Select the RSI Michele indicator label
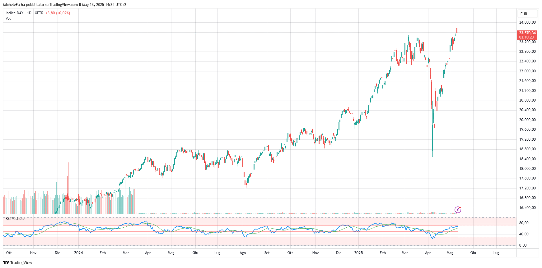Viewport: 542px width, 268px height. tap(15, 219)
